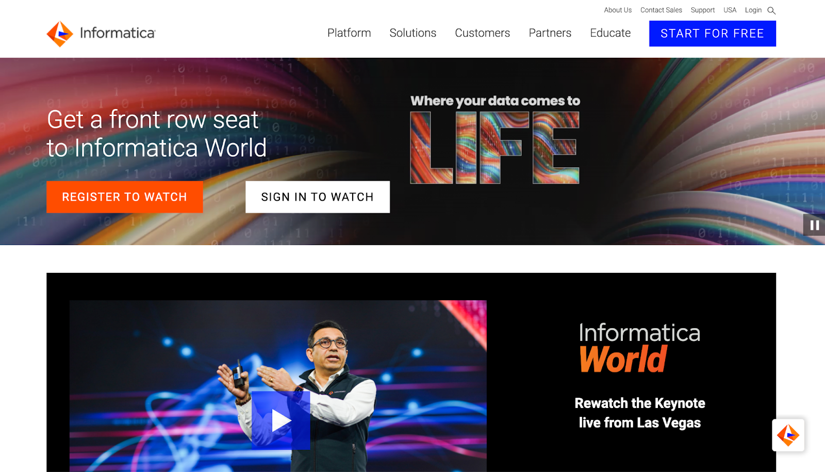Pause the hero banner carousel
Image resolution: width=825 pixels, height=472 pixels.
[x=814, y=225]
